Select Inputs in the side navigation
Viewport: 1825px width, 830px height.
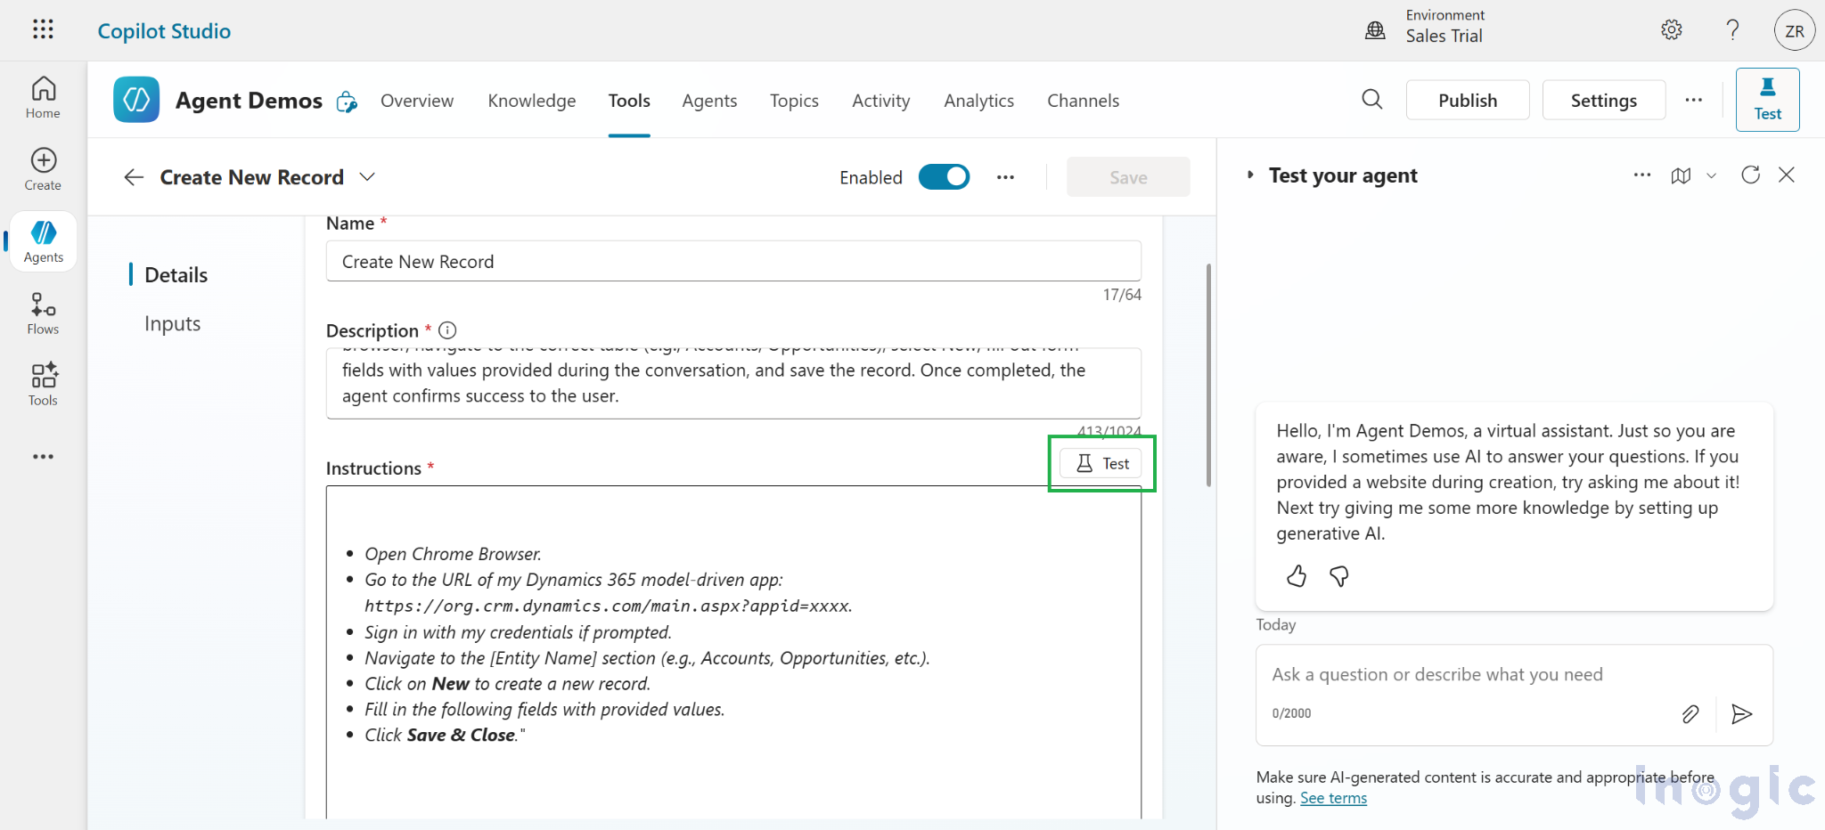click(x=172, y=324)
